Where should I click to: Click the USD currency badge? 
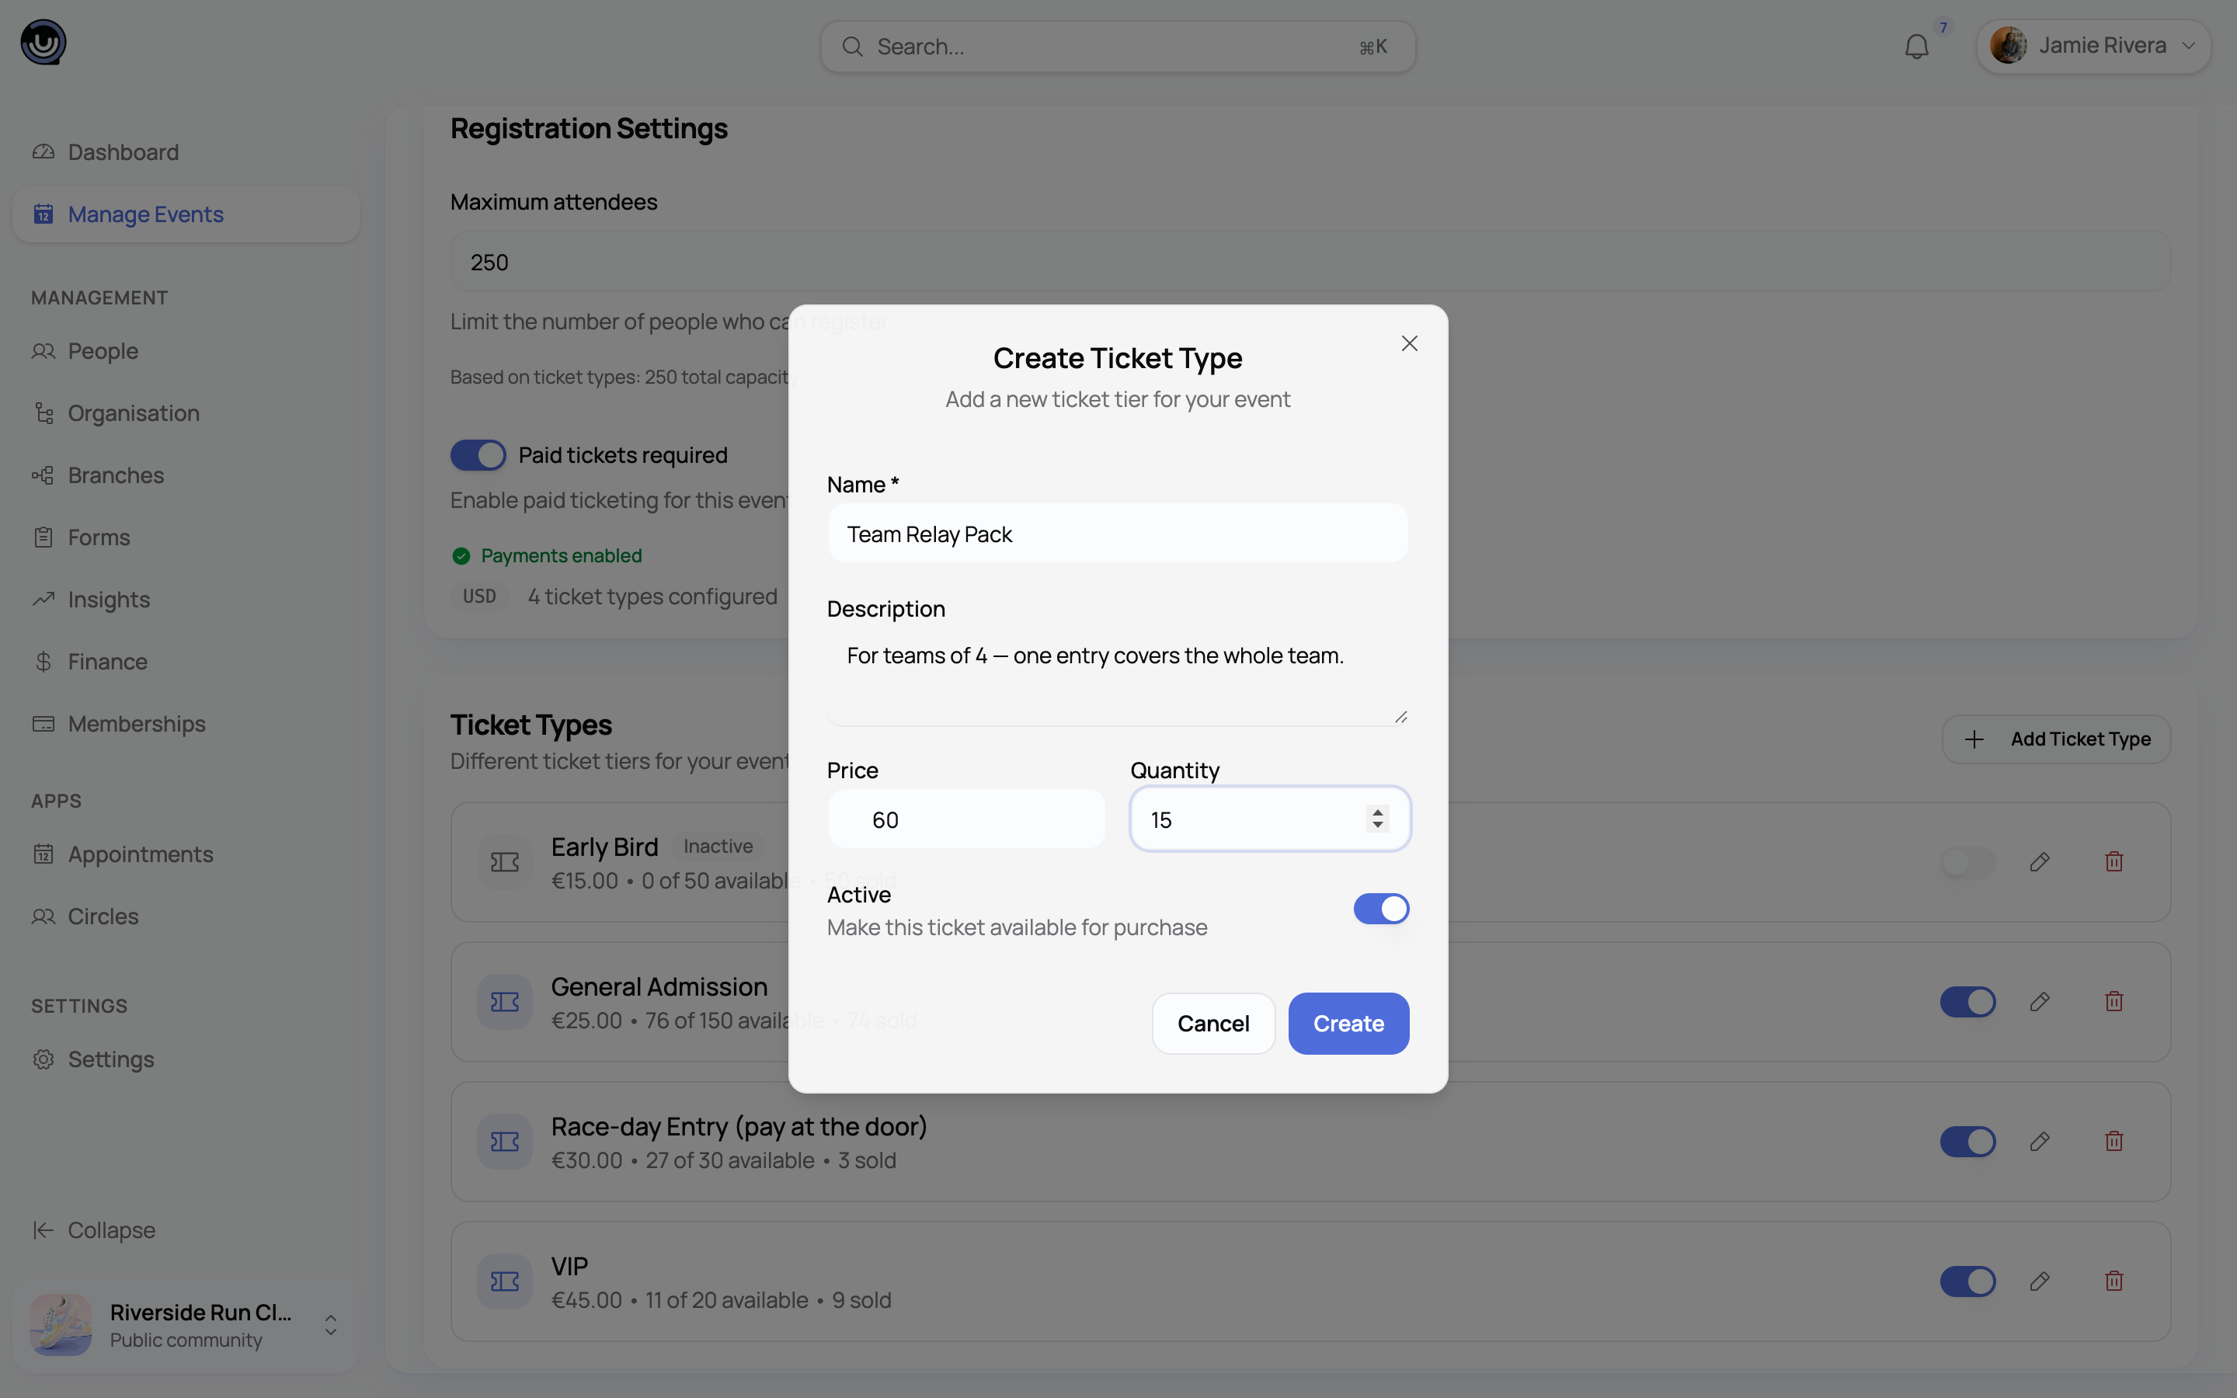click(x=478, y=596)
